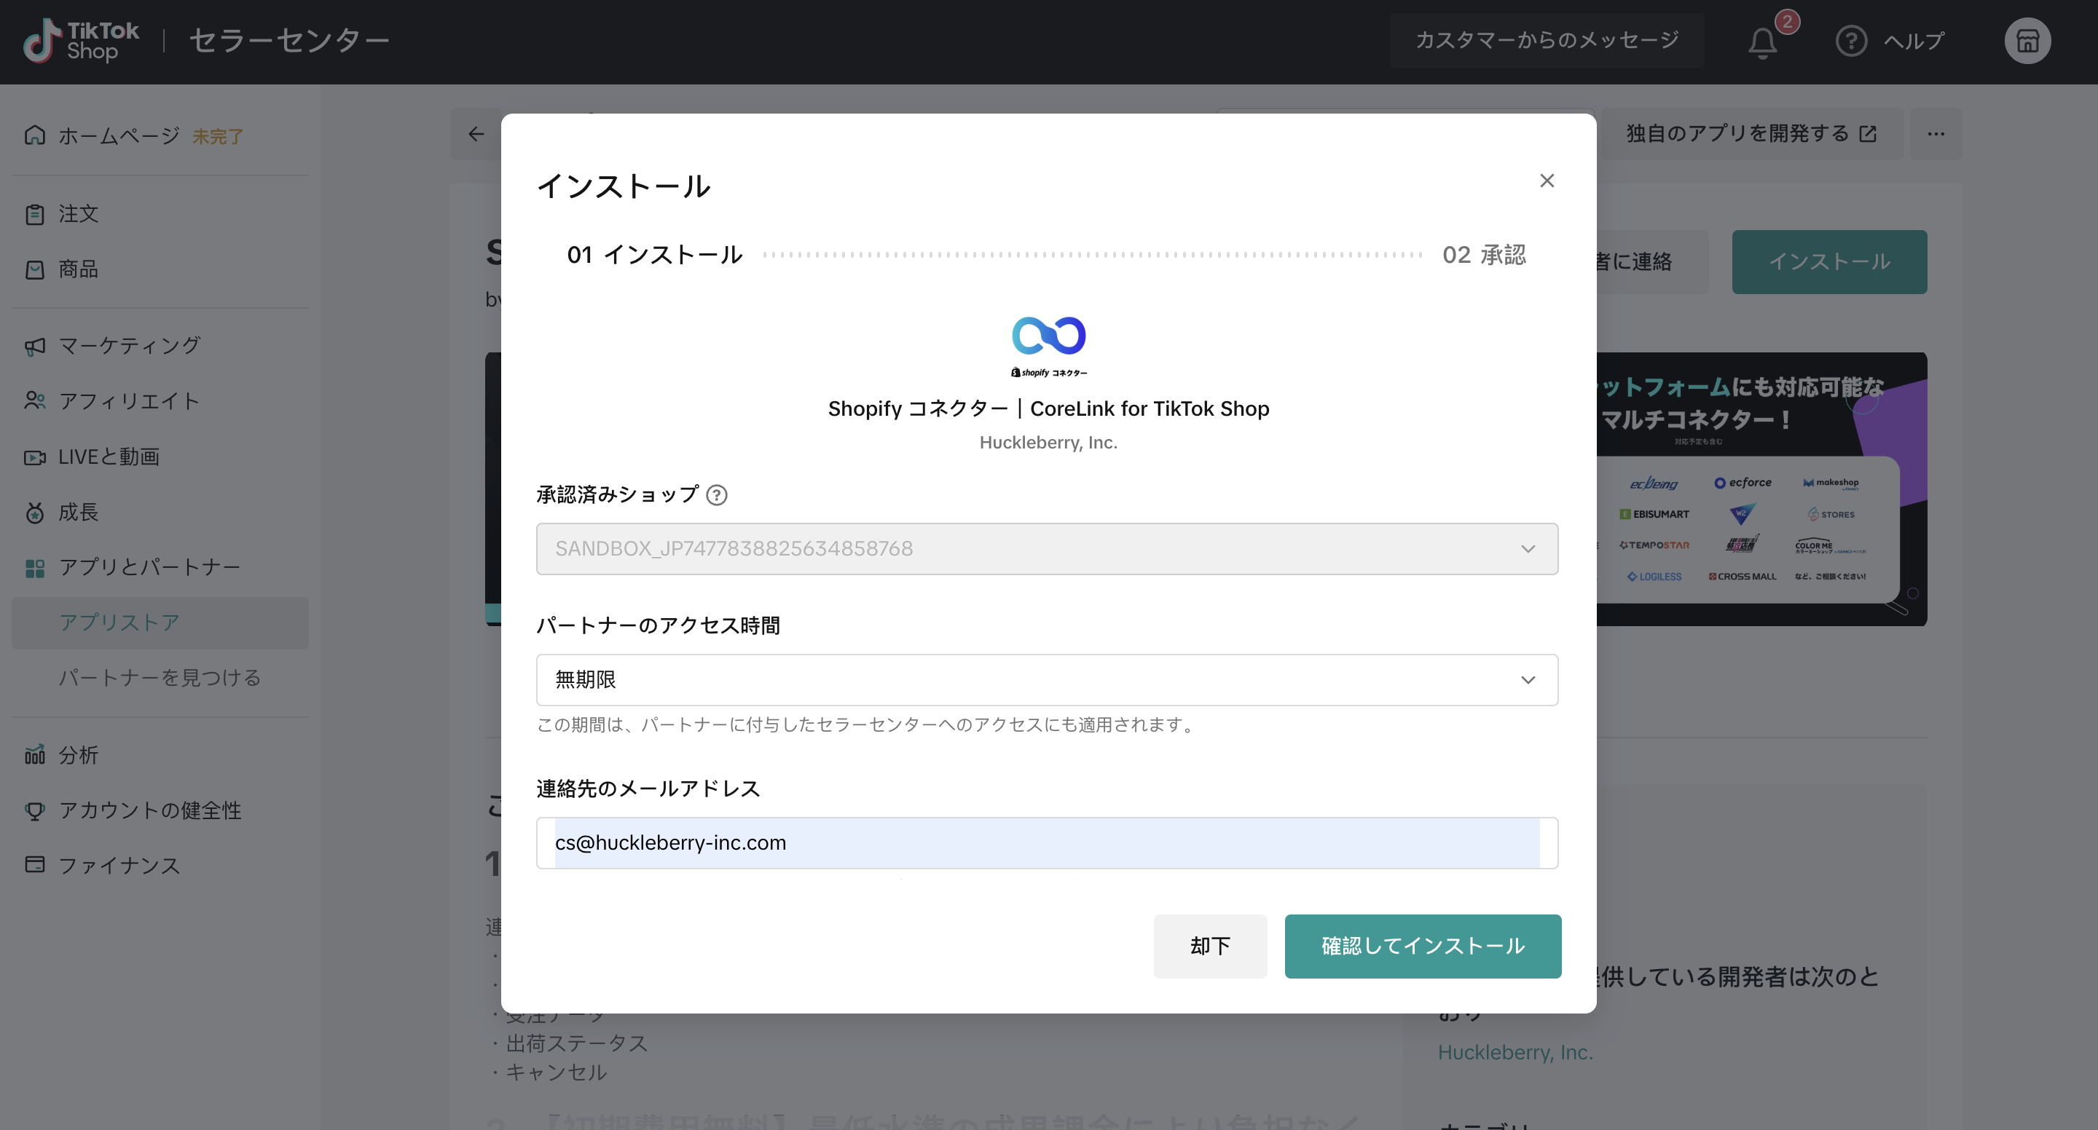Open the アプリとパートナー sidebar section
Viewport: 2098px width, 1130px height.
pos(149,567)
